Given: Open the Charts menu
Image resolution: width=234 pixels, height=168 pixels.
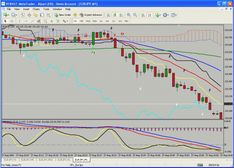Looking at the screenshot, I should click(x=36, y=9).
